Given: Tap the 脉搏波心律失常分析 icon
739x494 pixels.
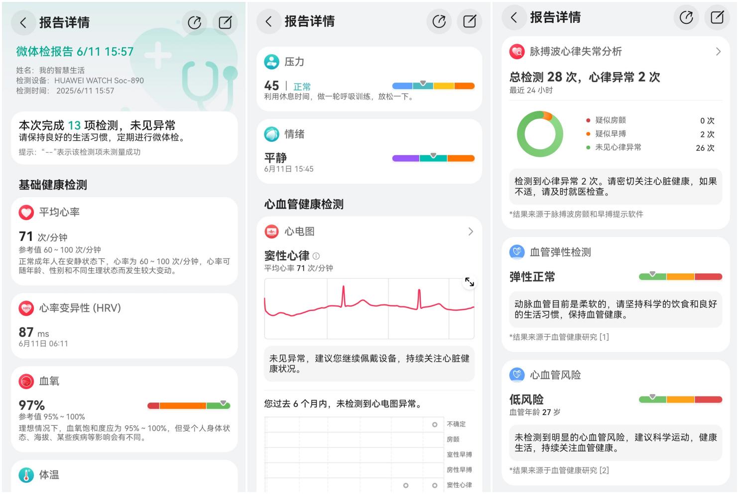Looking at the screenshot, I should coord(517,51).
